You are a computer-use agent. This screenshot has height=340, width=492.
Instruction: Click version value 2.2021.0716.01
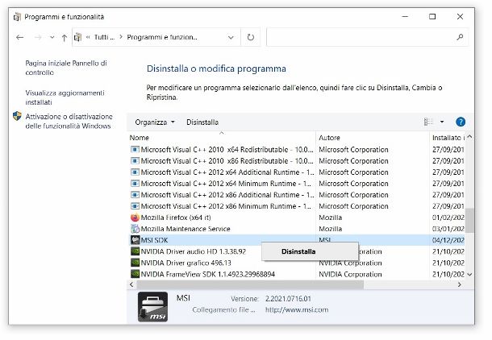pos(288,299)
